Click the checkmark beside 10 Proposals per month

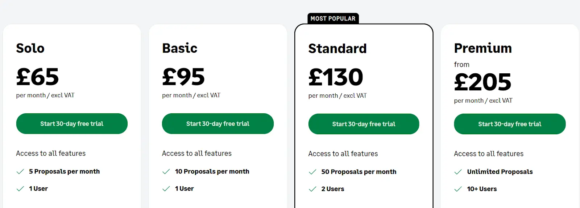(x=166, y=172)
